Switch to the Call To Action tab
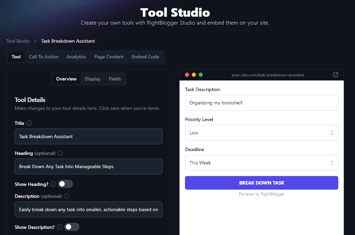The height and width of the screenshot is (235, 355). click(x=44, y=57)
